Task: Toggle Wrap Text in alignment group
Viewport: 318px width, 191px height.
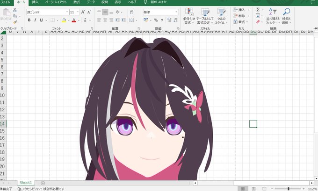Action: (x=131, y=12)
